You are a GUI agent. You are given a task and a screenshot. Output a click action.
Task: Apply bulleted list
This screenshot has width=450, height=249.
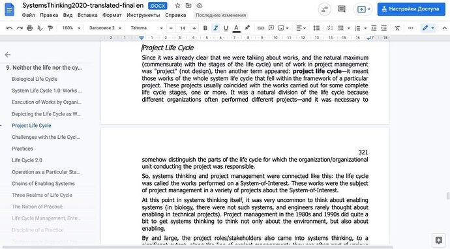341,28
